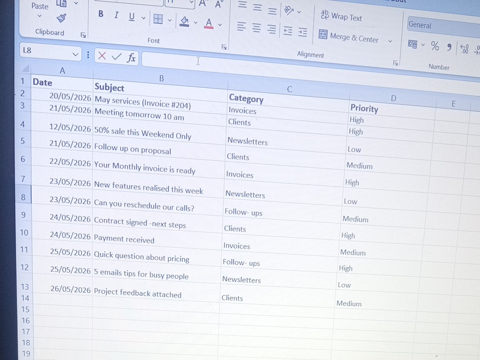Apply borders with the Borders icon
The image size is (480, 360).
pyautogui.click(x=158, y=19)
